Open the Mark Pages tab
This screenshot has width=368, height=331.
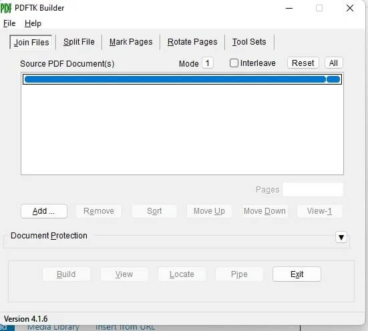click(131, 42)
